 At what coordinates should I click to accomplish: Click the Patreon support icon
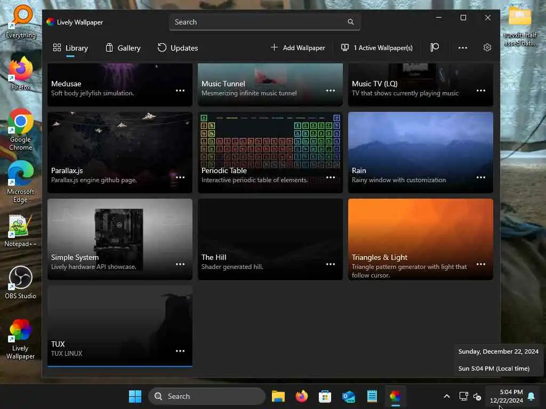pos(435,47)
